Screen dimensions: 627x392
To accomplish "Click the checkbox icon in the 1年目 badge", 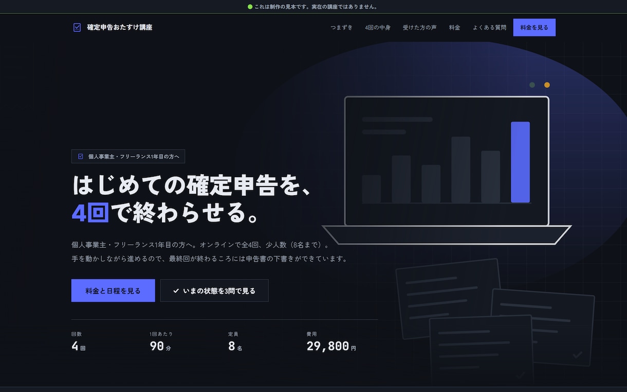I will [81, 156].
